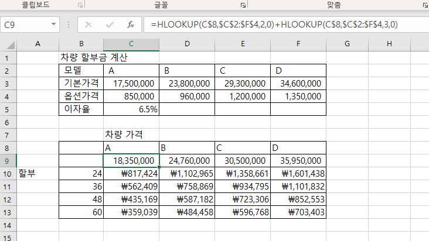429x241 pixels.
Task: Select row 5 header
Action: (7, 109)
